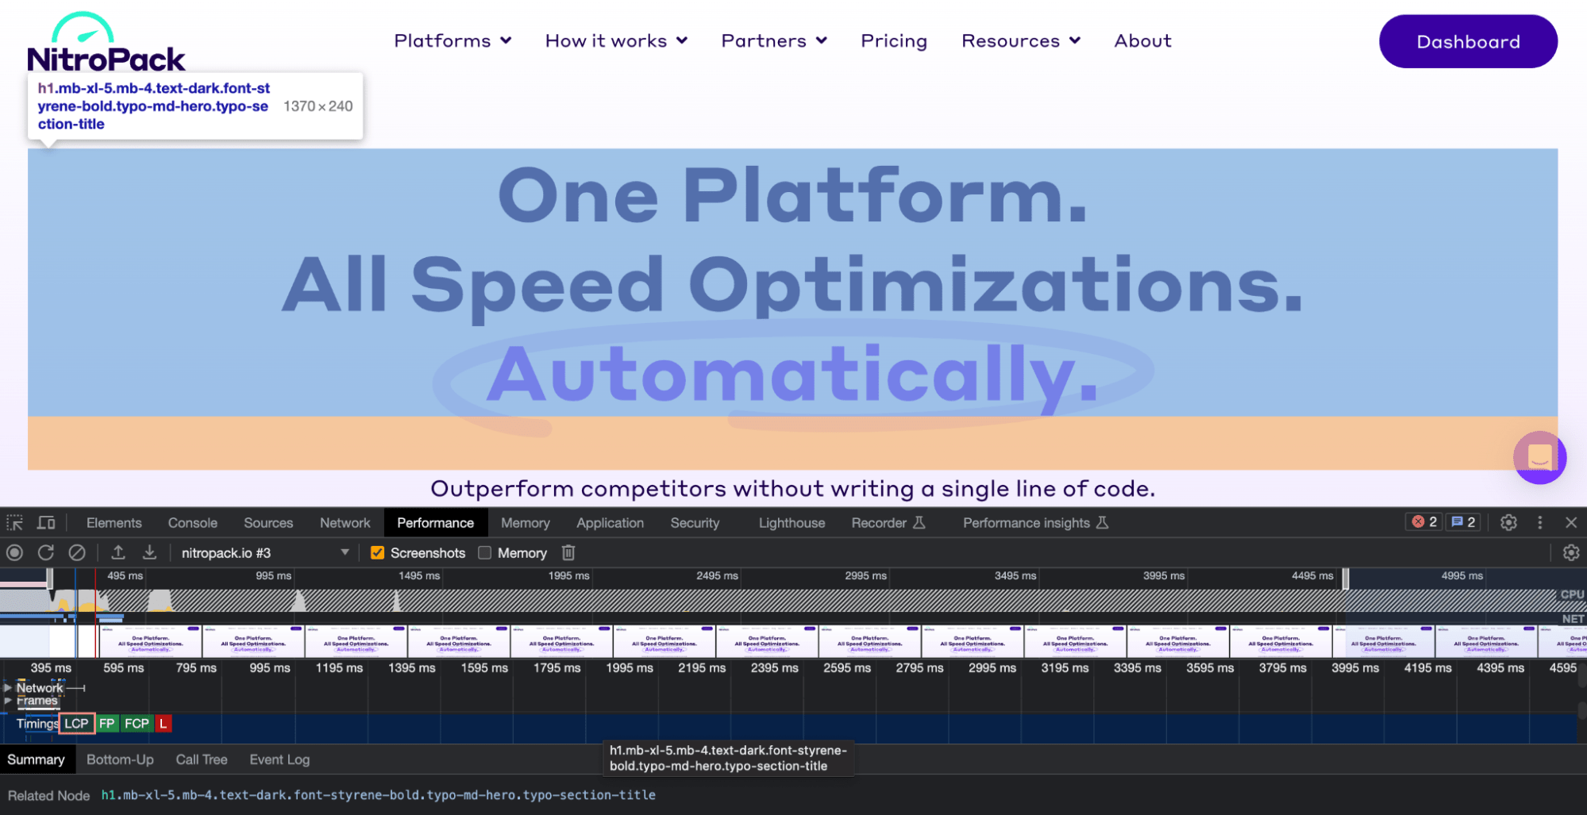Click the CPU overview chart area
Screen dimensions: 1587x815
(x=793, y=601)
